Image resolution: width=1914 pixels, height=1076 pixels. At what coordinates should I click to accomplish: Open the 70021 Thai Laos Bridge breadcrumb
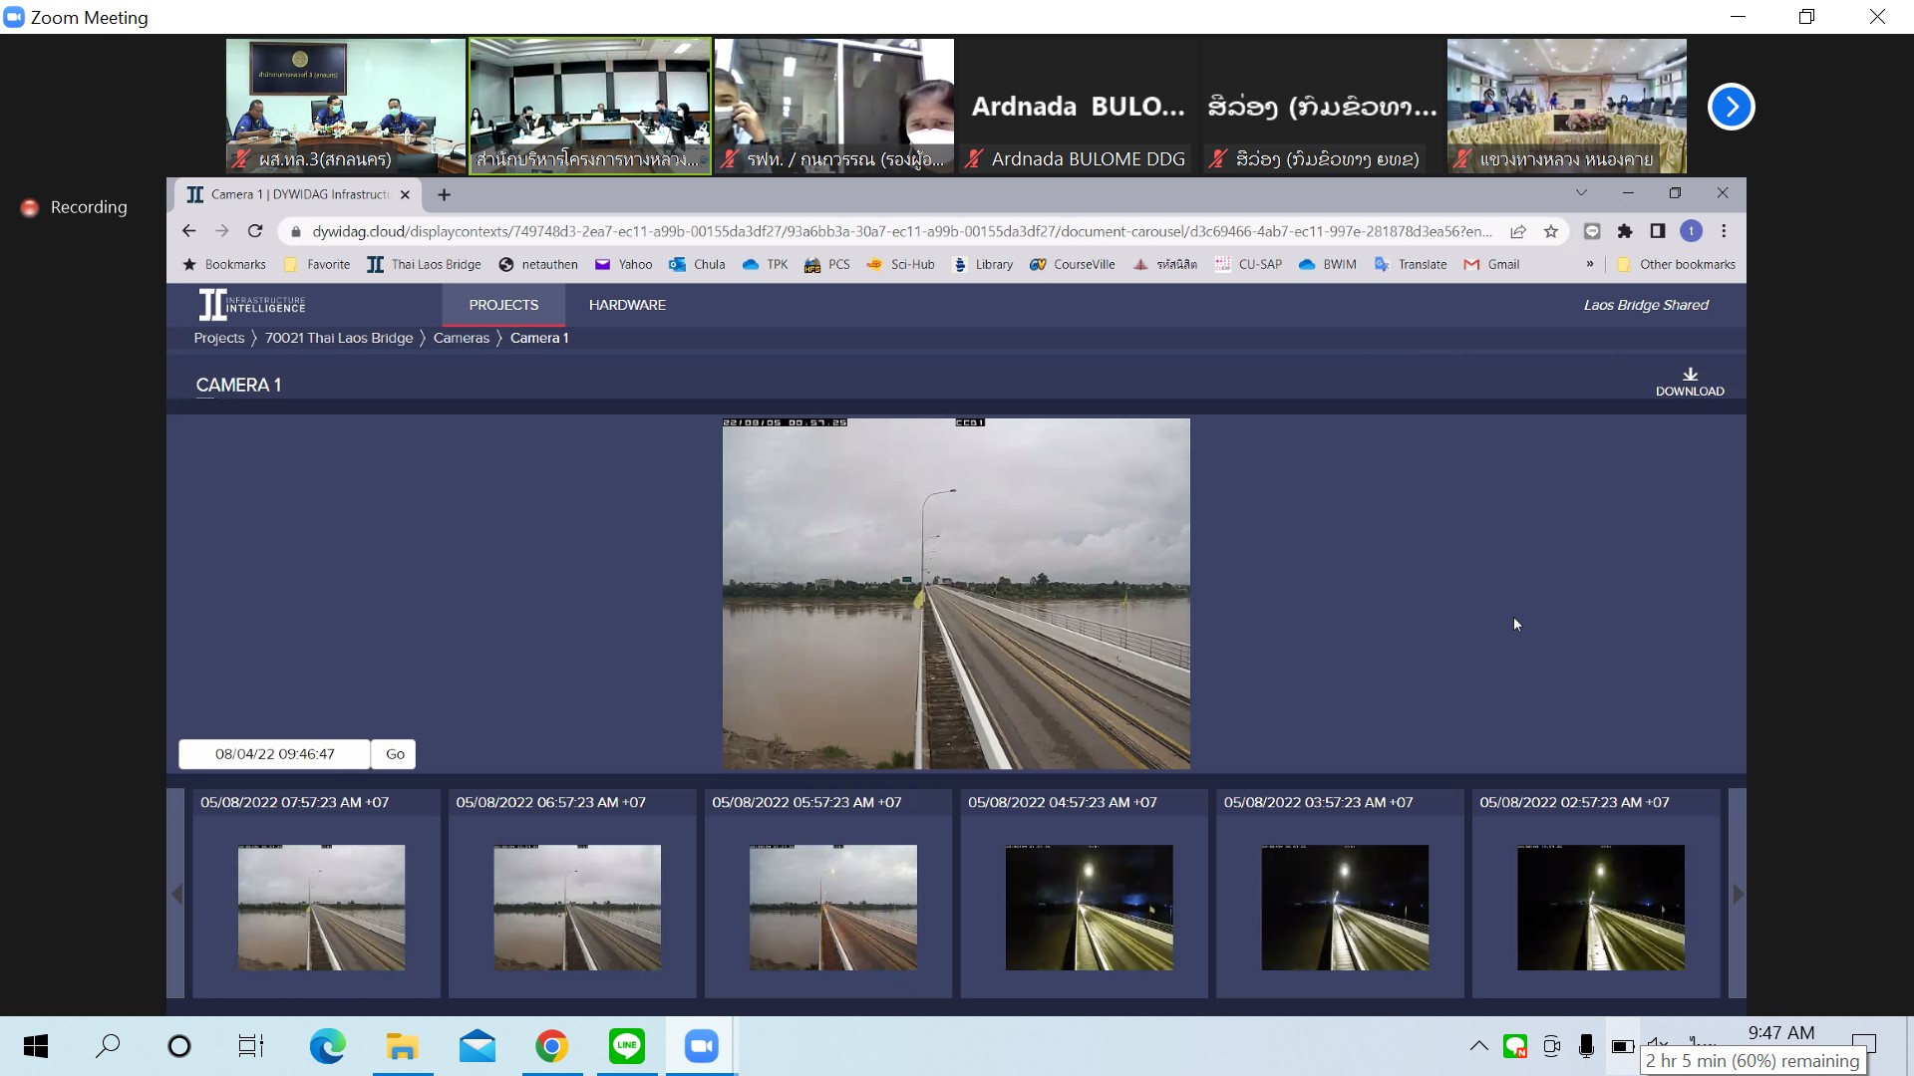pyautogui.click(x=338, y=338)
